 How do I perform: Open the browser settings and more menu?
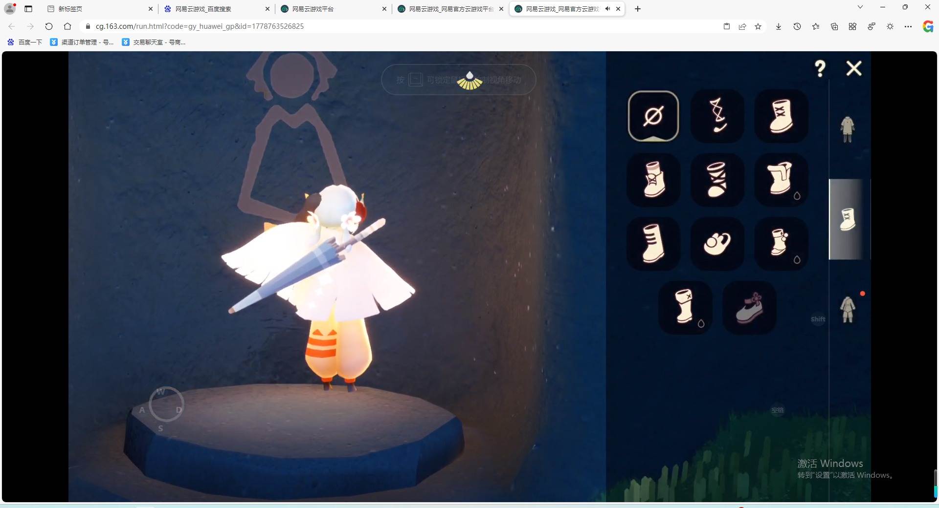click(908, 26)
